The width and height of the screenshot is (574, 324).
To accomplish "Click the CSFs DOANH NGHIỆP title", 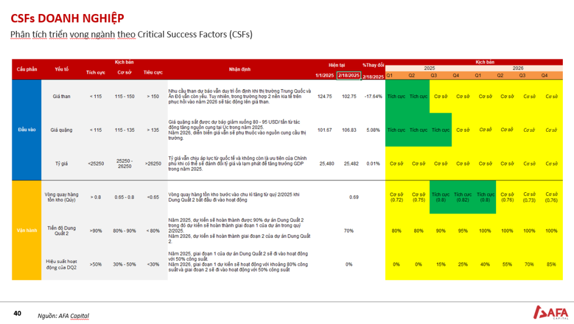I will [67, 18].
